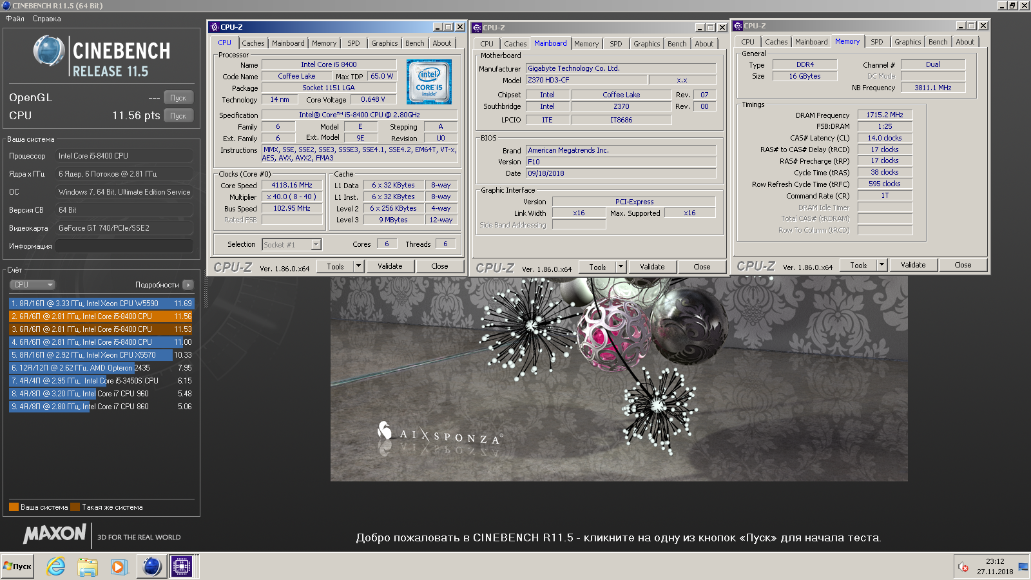
Task: Open Internet Explorer from taskbar
Action: click(x=56, y=566)
